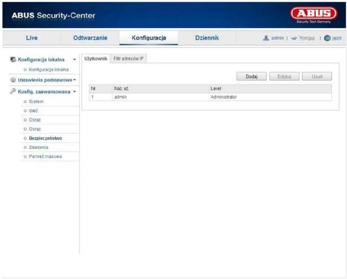This screenshot has height=279, width=347.
Task: Click the Nr column header
Action: click(x=93, y=89)
